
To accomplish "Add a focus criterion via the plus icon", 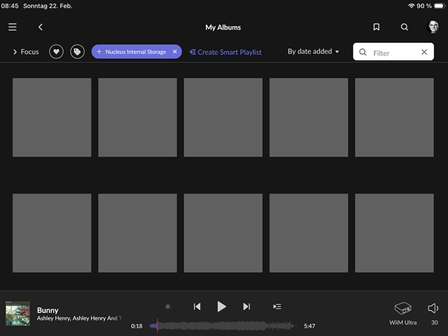I will (x=99, y=52).
